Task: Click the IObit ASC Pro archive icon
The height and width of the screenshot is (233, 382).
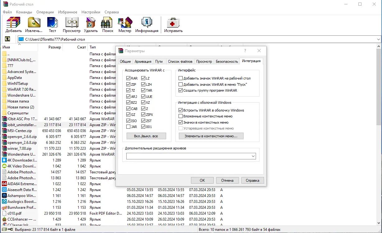Action: tap(4, 119)
